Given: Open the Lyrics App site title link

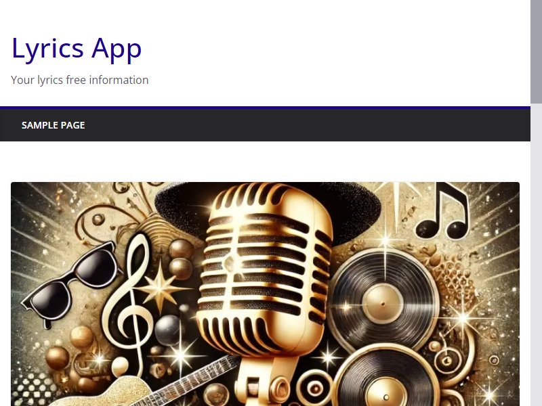Looking at the screenshot, I should 77,49.
